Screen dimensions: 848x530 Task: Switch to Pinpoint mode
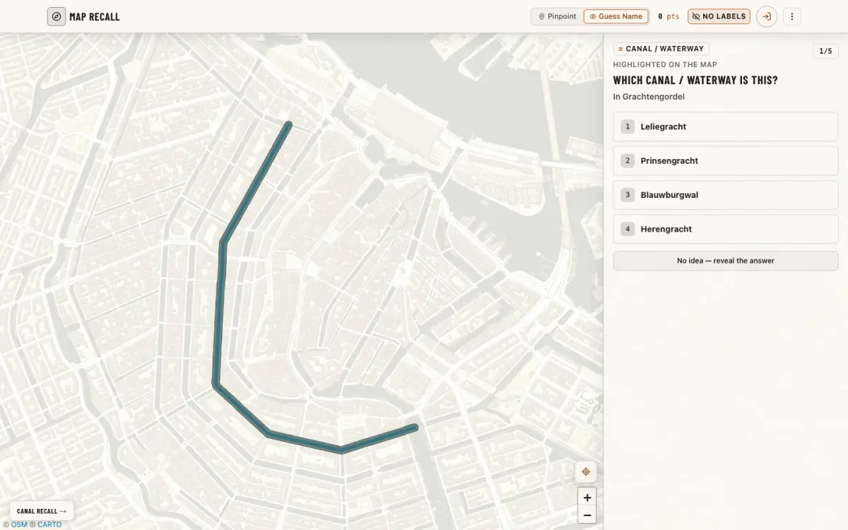(x=558, y=16)
